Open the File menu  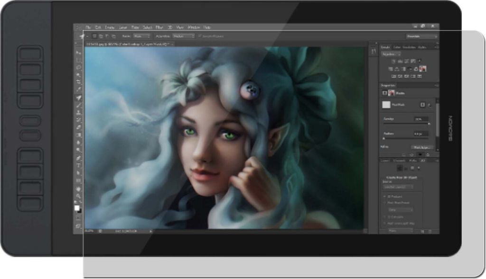tap(88, 27)
